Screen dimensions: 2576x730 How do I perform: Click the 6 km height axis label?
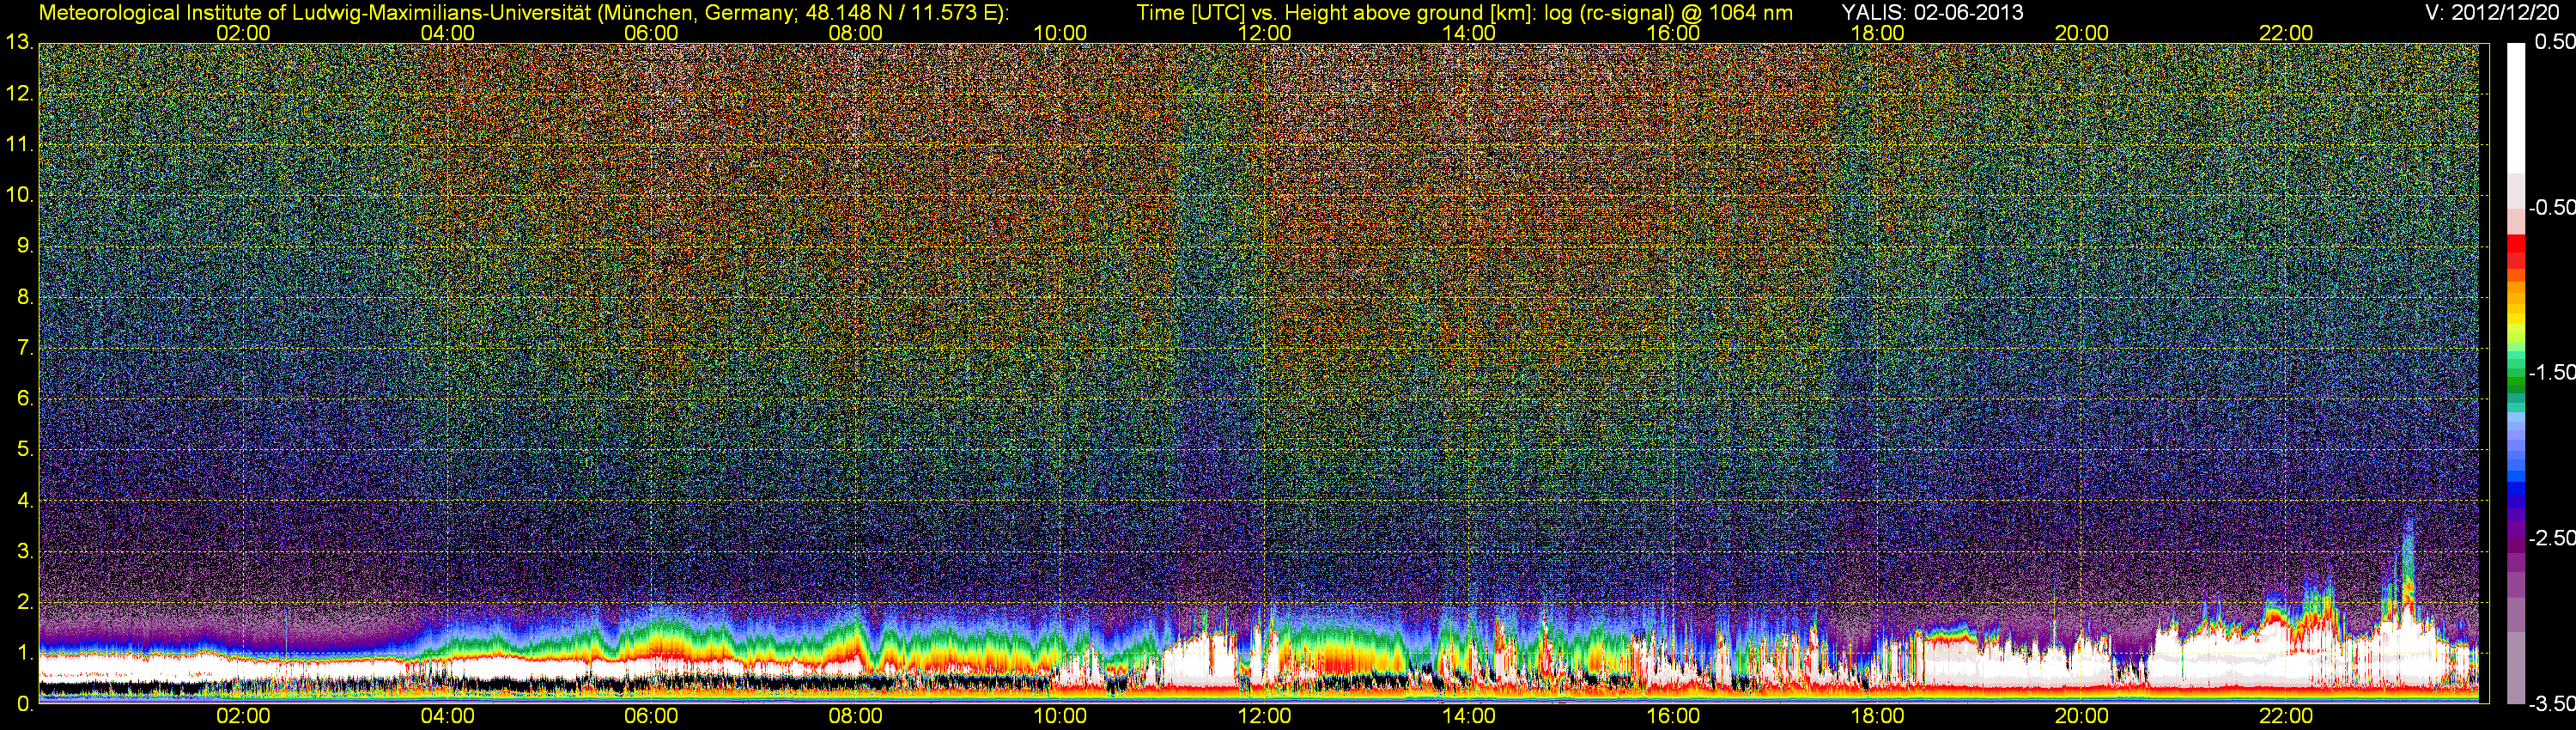[x=24, y=399]
